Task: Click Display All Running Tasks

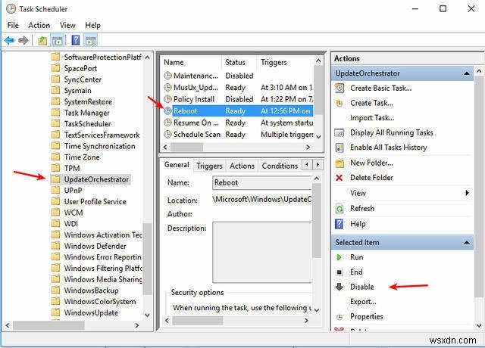Action: pos(391,133)
